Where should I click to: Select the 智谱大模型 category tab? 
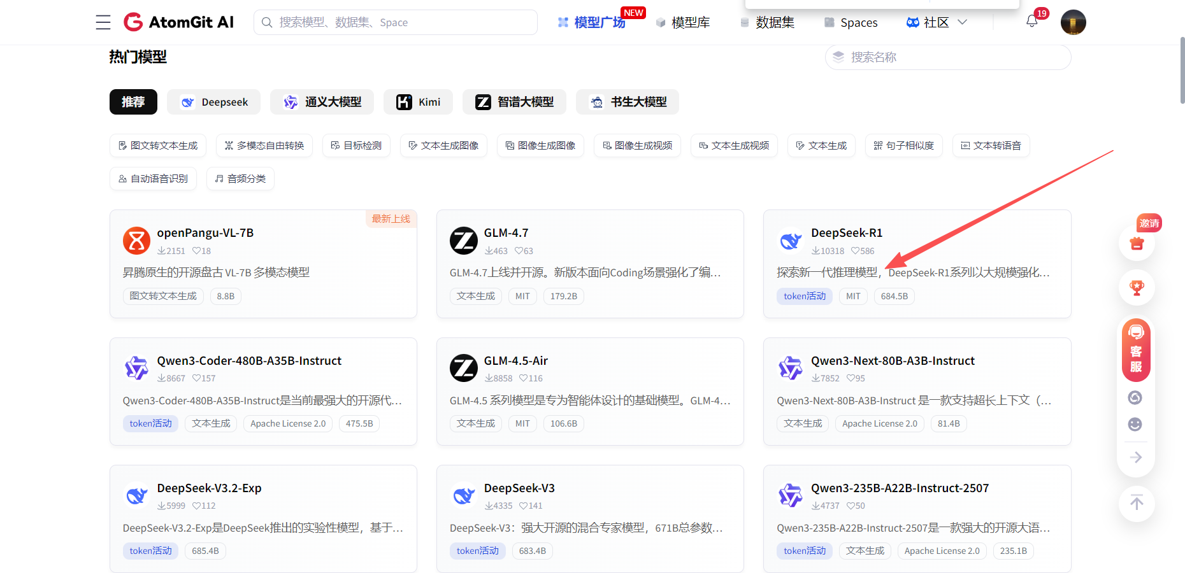[514, 102]
